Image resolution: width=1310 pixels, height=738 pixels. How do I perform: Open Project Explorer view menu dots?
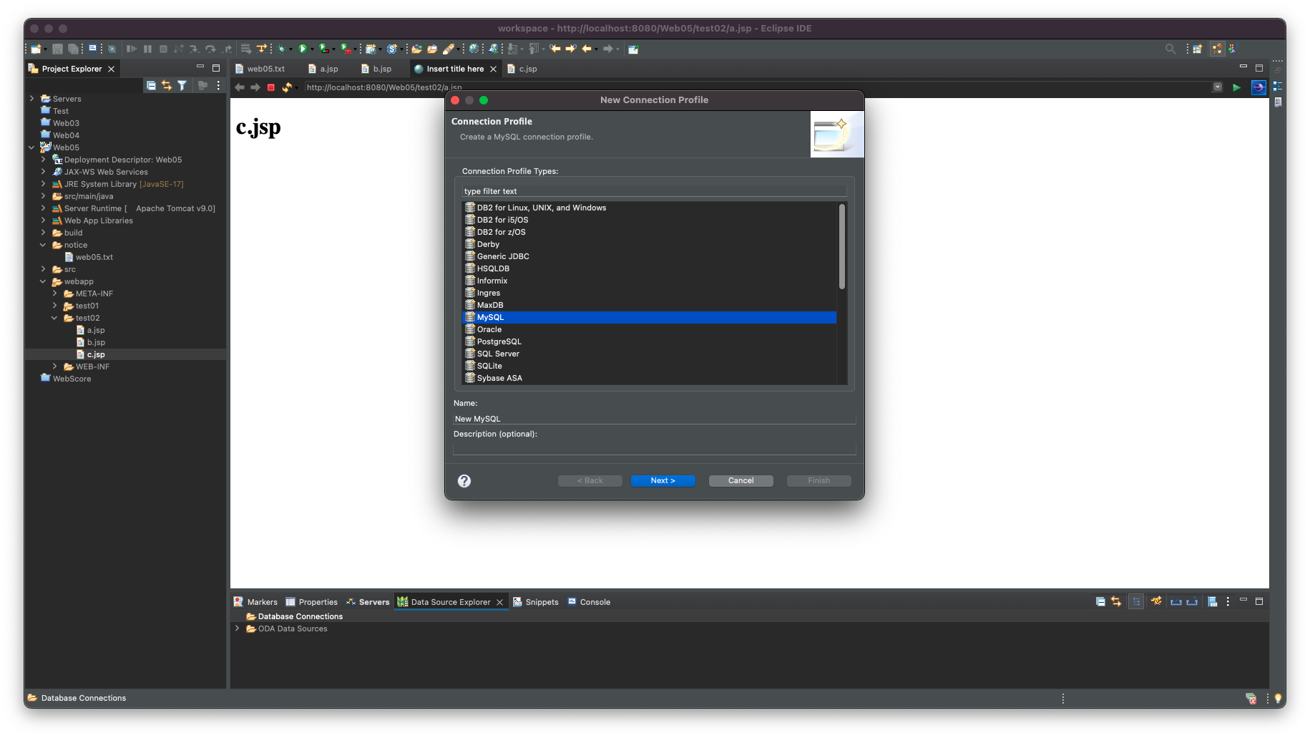click(218, 85)
